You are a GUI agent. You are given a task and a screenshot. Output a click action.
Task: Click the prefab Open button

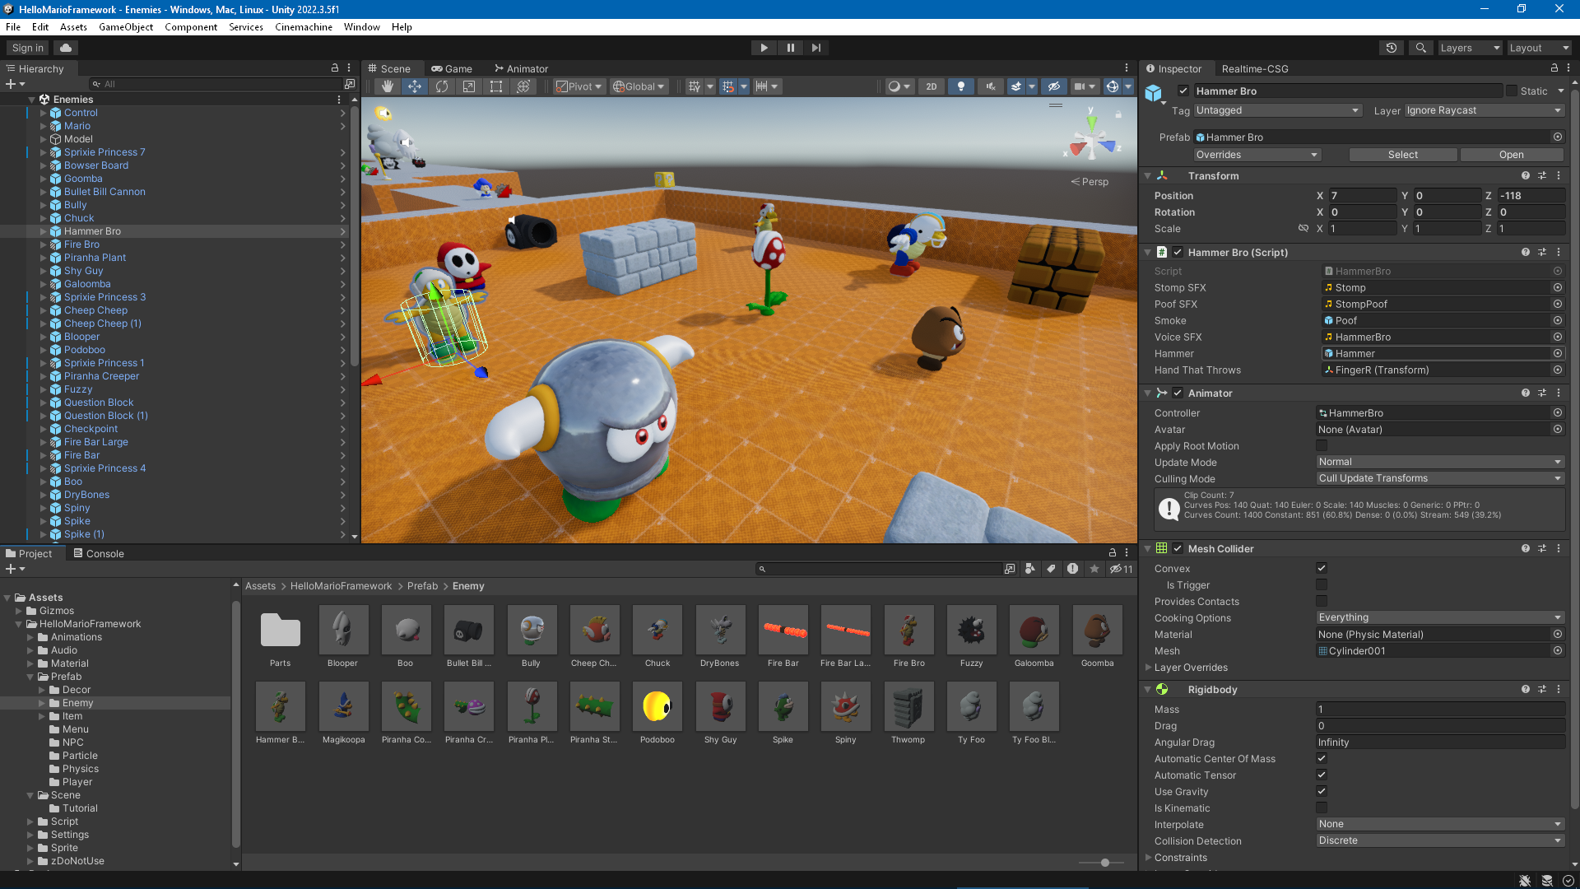(1511, 155)
